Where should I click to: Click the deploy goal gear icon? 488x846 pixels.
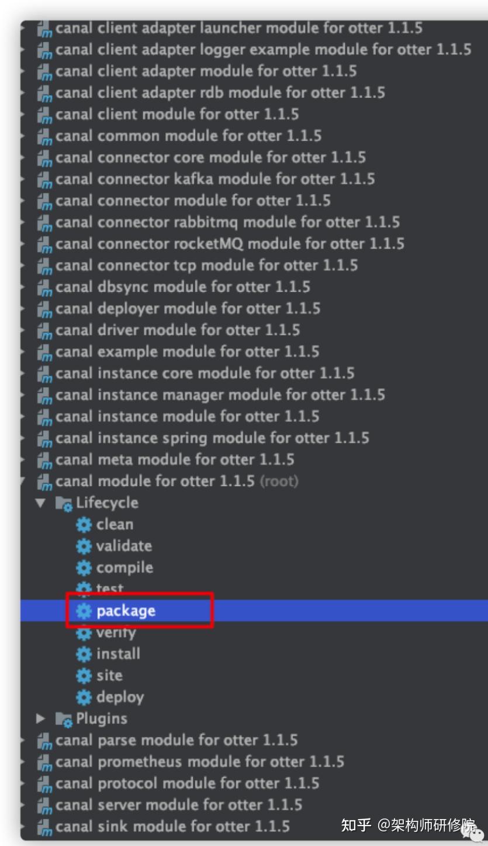[84, 697]
